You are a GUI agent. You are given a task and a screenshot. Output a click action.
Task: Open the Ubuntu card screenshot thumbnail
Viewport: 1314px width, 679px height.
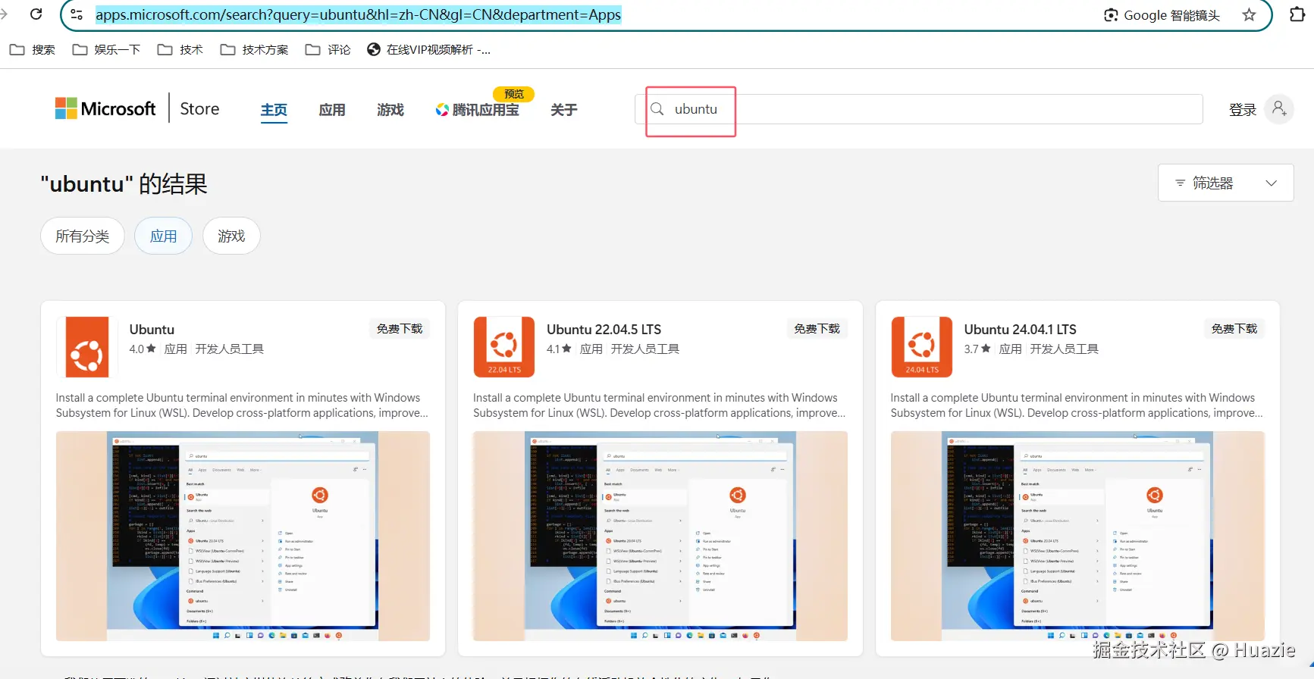243,537
